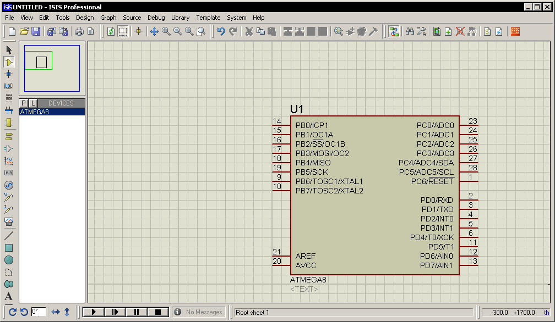Open an existing design file
The width and height of the screenshot is (555, 322).
[24, 31]
